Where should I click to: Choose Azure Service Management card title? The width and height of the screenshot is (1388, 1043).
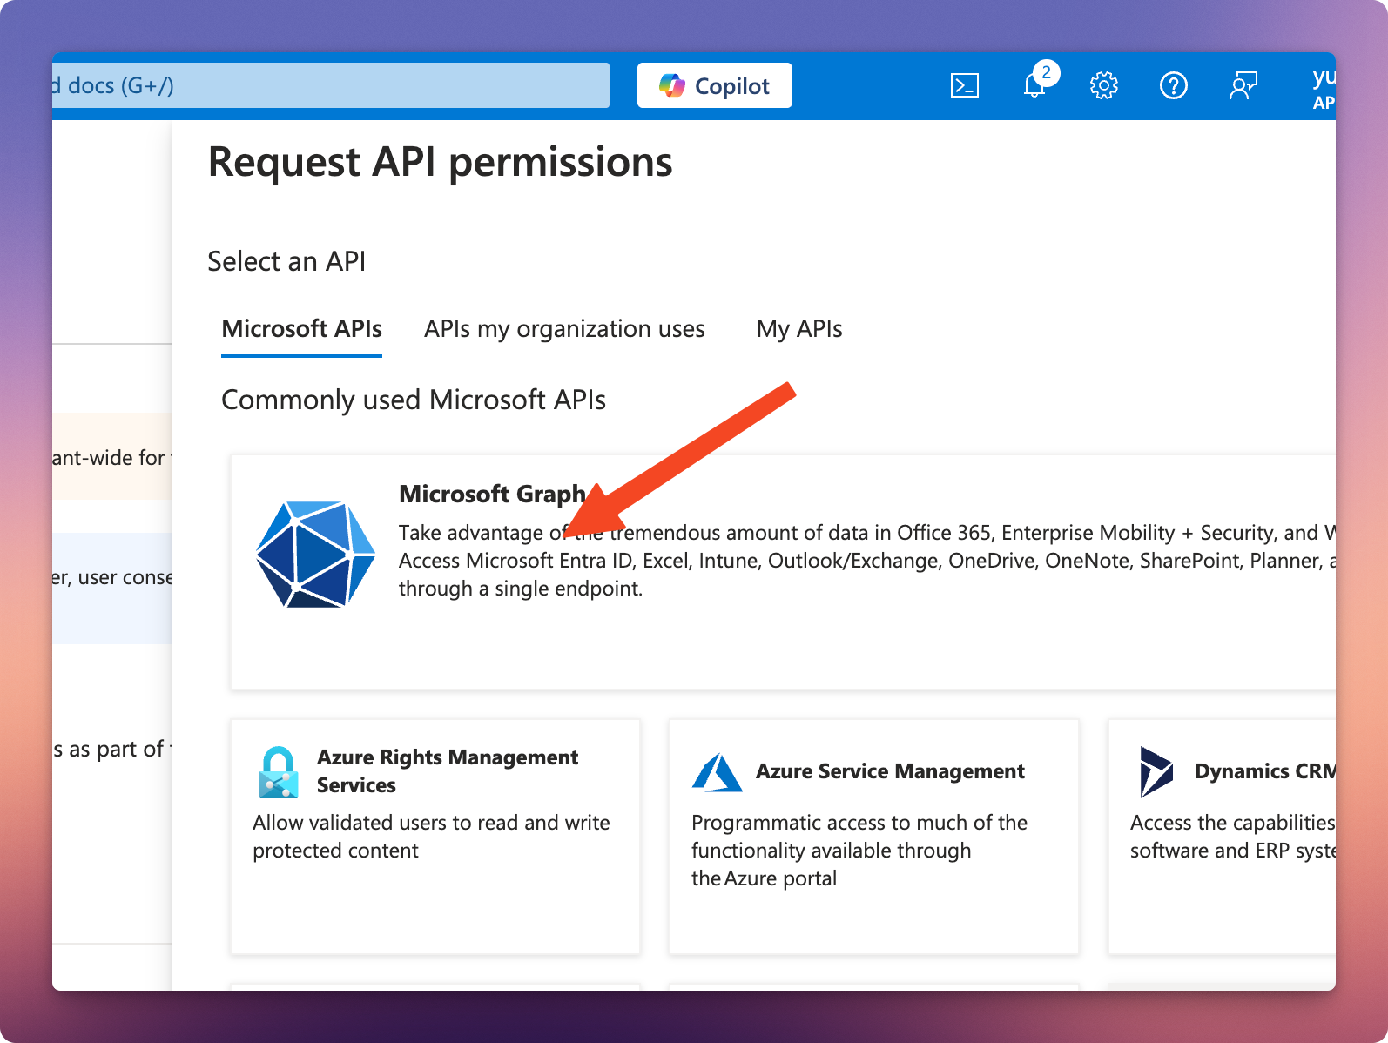pos(890,771)
